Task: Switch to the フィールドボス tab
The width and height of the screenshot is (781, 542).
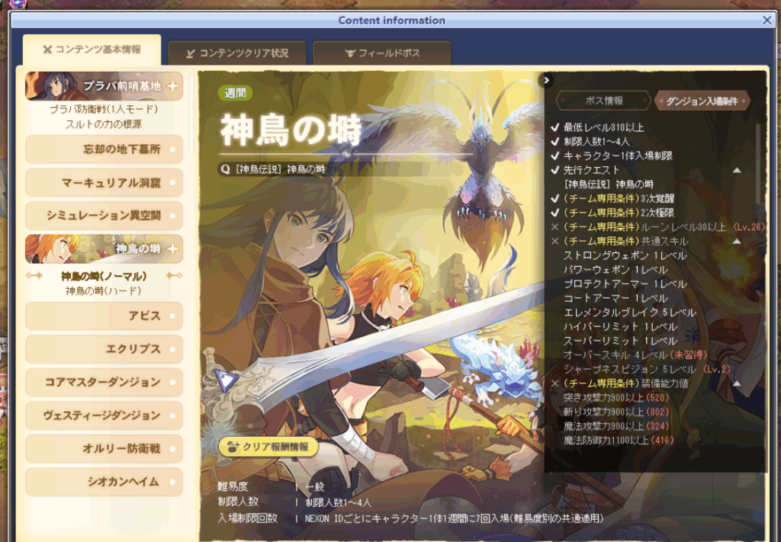Action: coord(382,53)
